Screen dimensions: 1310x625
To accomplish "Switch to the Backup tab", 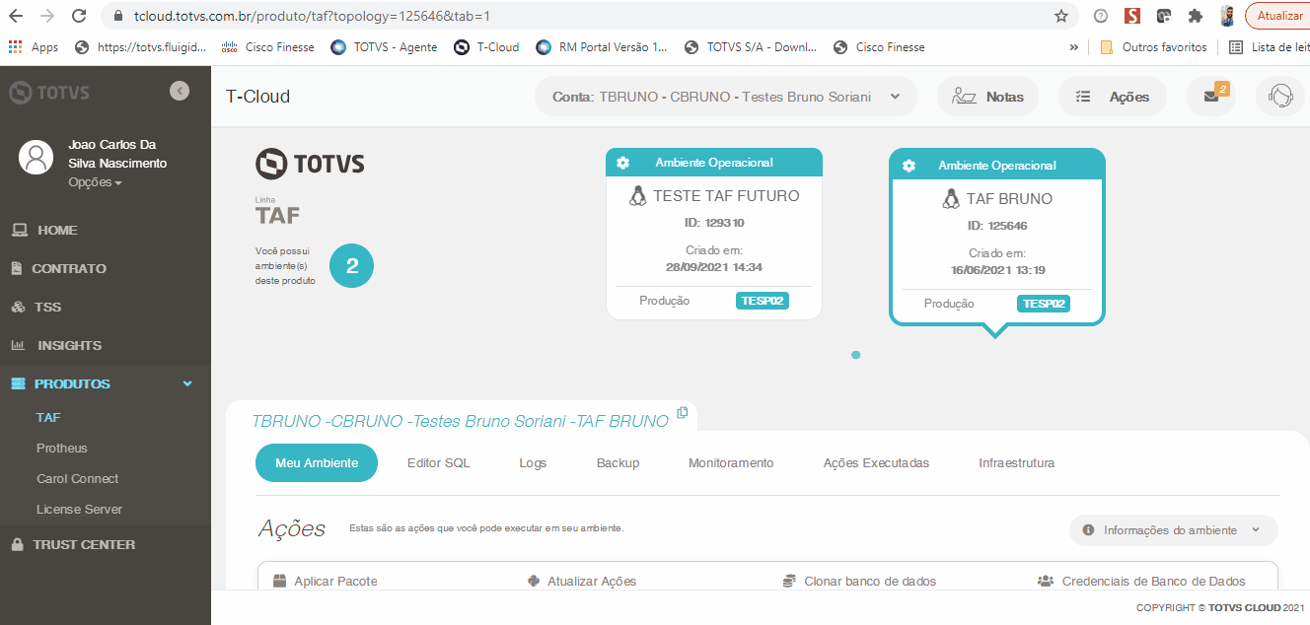I will point(619,462).
